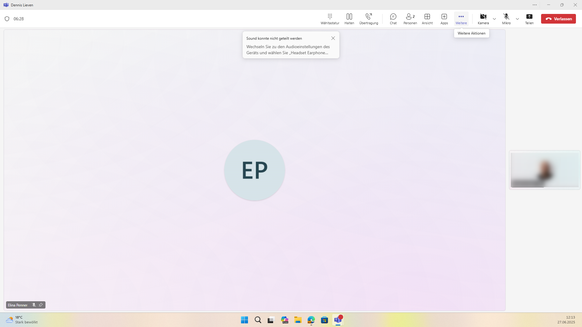Open the Apps panel
This screenshot has width=582, height=327.
point(444,19)
